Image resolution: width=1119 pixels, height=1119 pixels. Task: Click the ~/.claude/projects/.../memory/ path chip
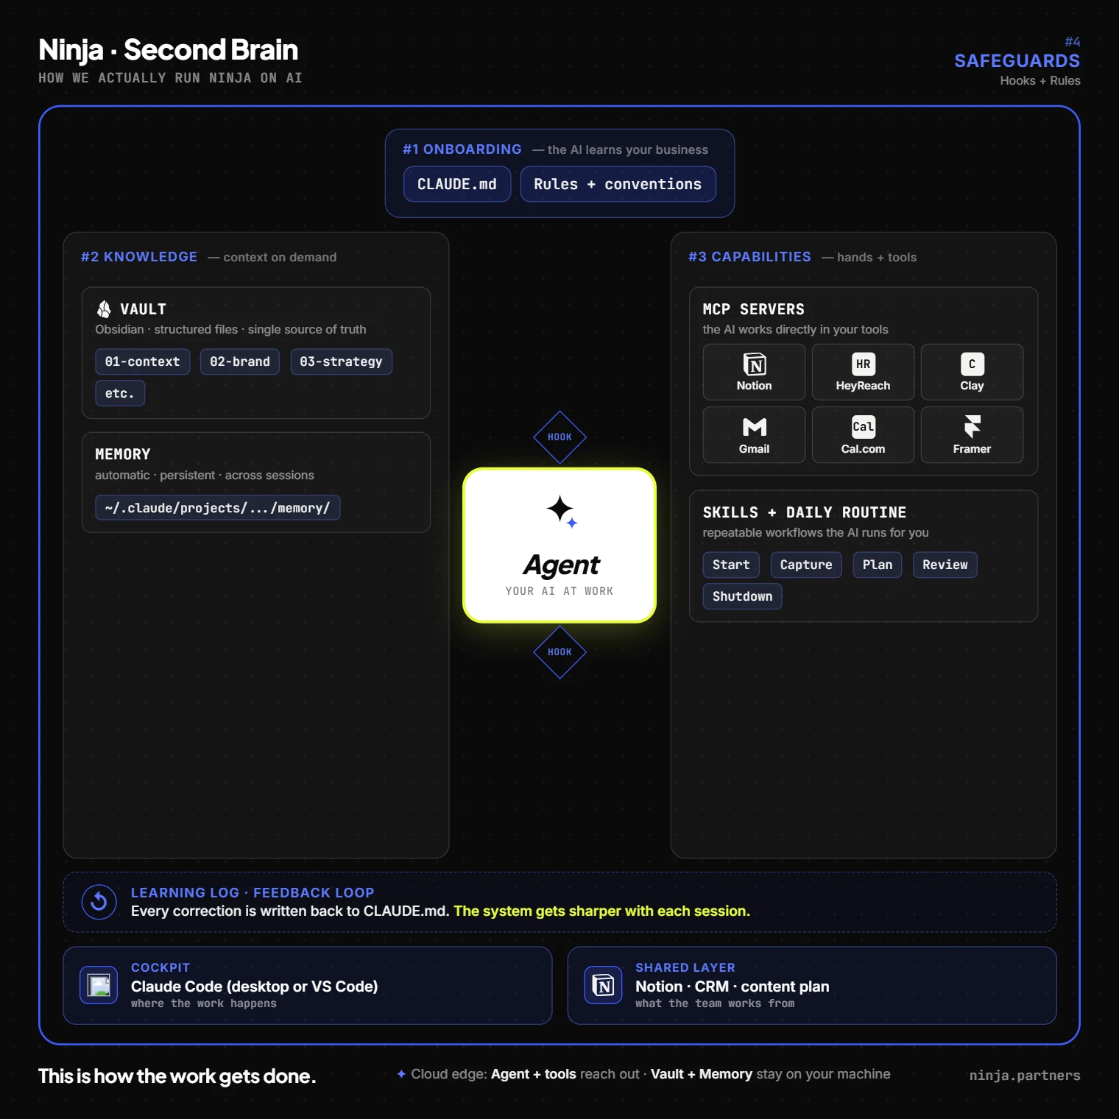coord(218,508)
